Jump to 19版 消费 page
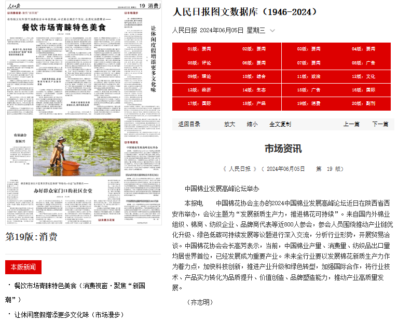The height and width of the screenshot is (322, 411). point(309,103)
